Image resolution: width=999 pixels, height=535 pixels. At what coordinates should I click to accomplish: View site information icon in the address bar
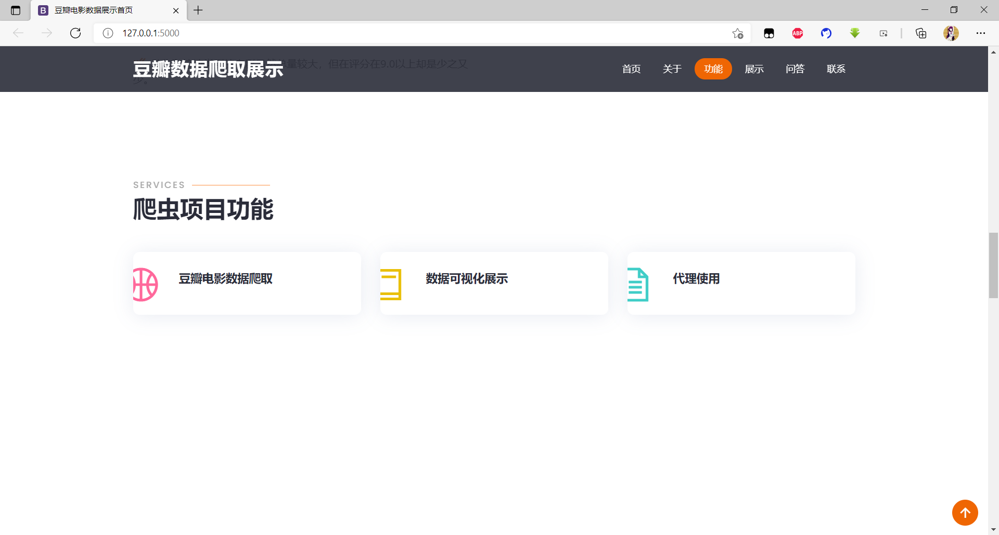(108, 33)
